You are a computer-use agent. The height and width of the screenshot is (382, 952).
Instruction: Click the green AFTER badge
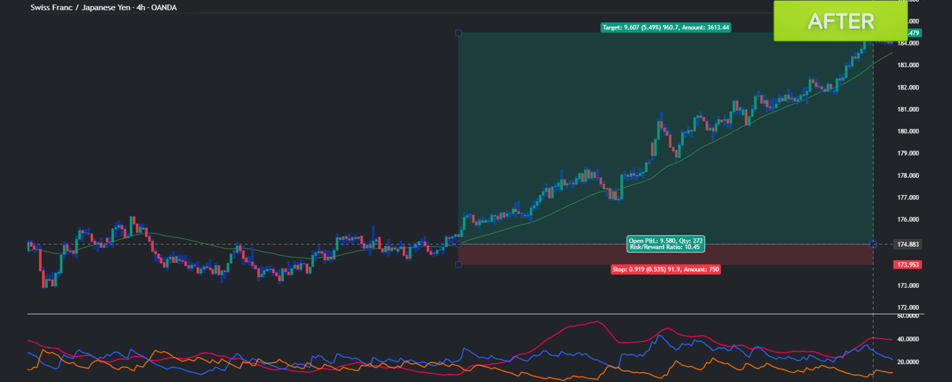click(x=840, y=21)
